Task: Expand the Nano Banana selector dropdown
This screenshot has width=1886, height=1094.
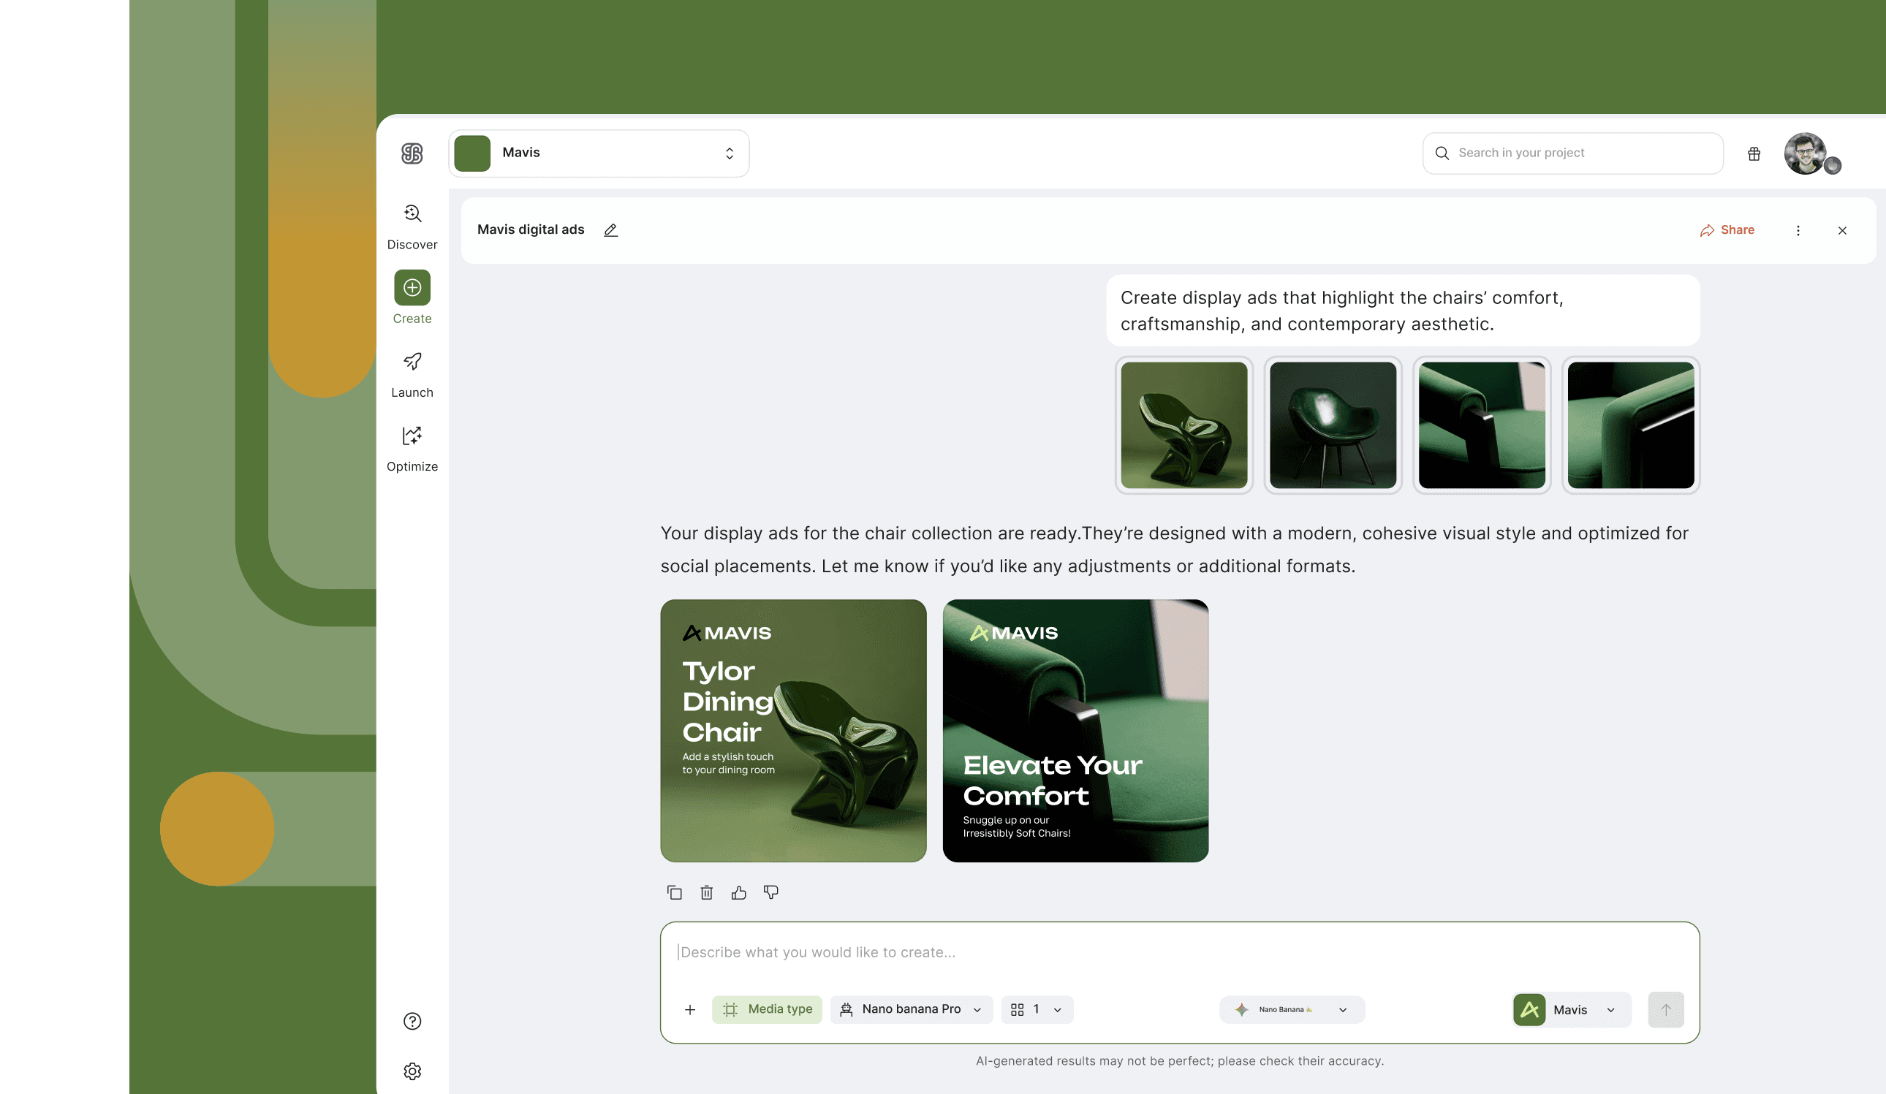Action: point(1290,1008)
